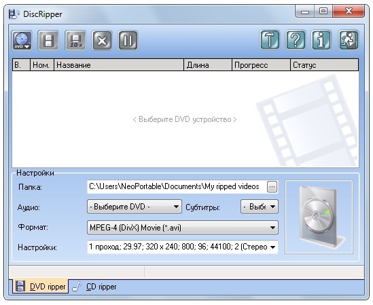
Task: Open settings with the hammer icon
Action: [270, 40]
